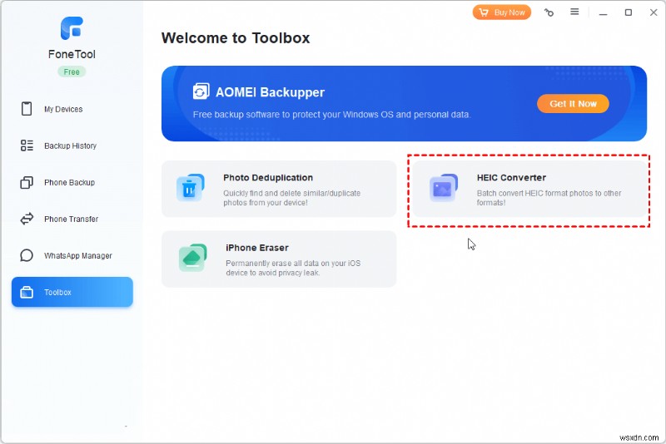Image resolution: width=666 pixels, height=444 pixels.
Task: Open My Devices in sidebar
Action: click(72, 109)
